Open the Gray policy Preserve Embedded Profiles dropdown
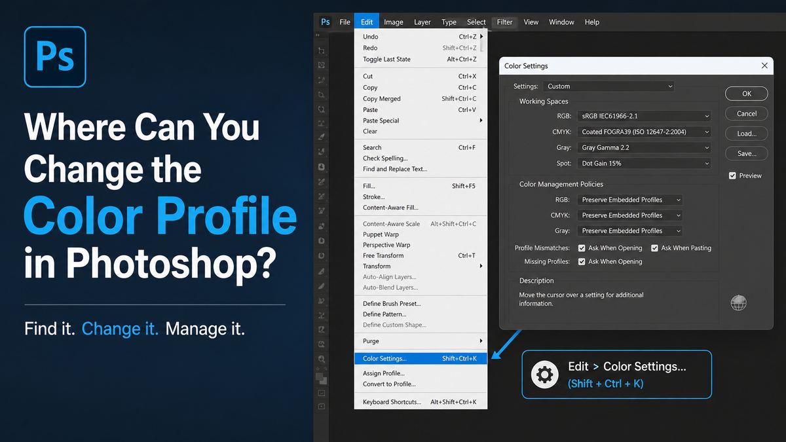 click(x=630, y=231)
